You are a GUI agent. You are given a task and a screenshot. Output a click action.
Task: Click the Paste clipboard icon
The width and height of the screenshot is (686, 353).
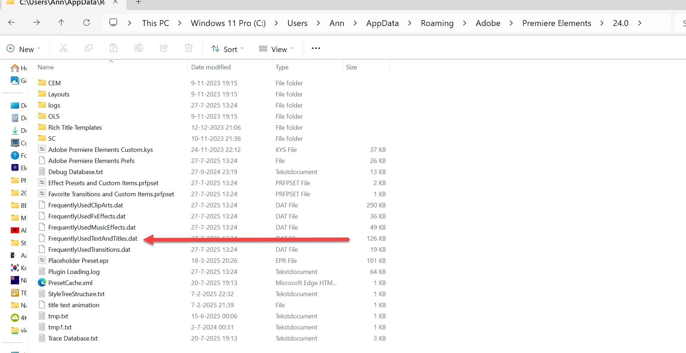(x=114, y=48)
